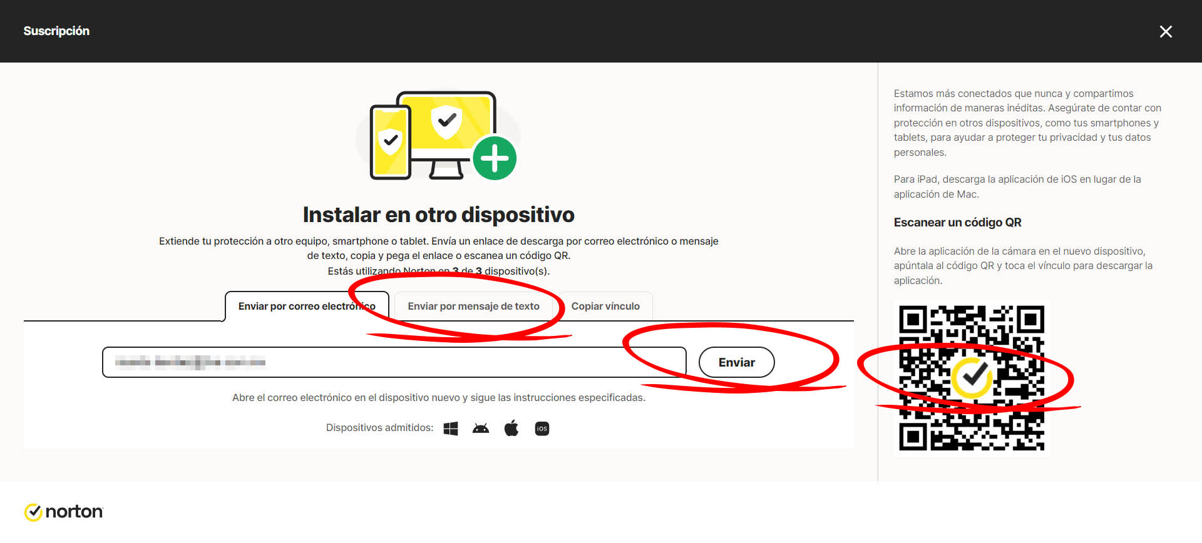Click the green plus icon in the illustration

point(495,158)
